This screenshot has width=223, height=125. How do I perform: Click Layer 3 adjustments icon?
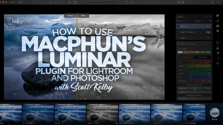click(208, 26)
